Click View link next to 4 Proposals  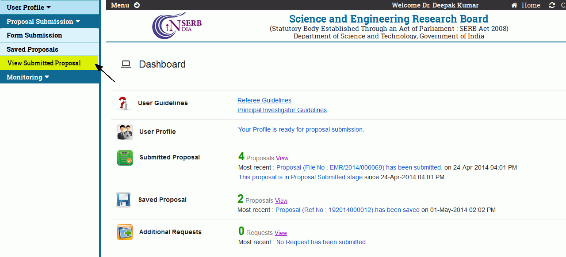point(282,158)
